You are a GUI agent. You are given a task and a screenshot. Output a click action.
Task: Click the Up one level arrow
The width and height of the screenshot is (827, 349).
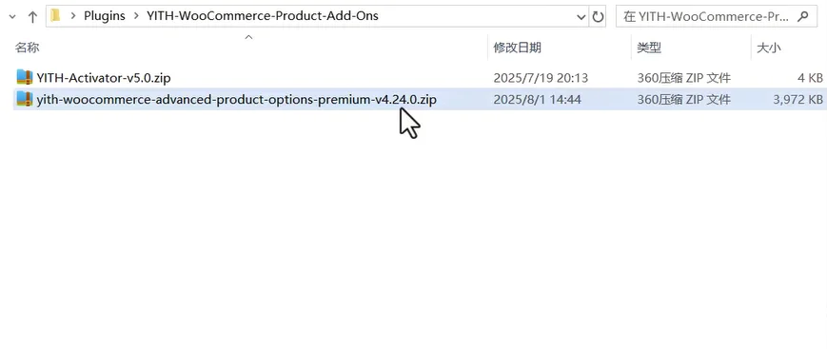32,17
